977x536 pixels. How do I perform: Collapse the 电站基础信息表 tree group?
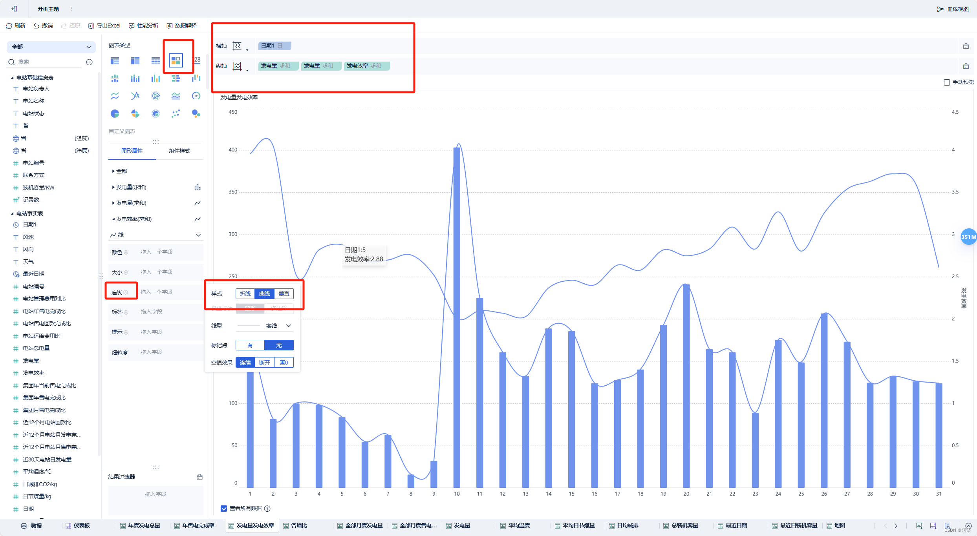coord(12,78)
